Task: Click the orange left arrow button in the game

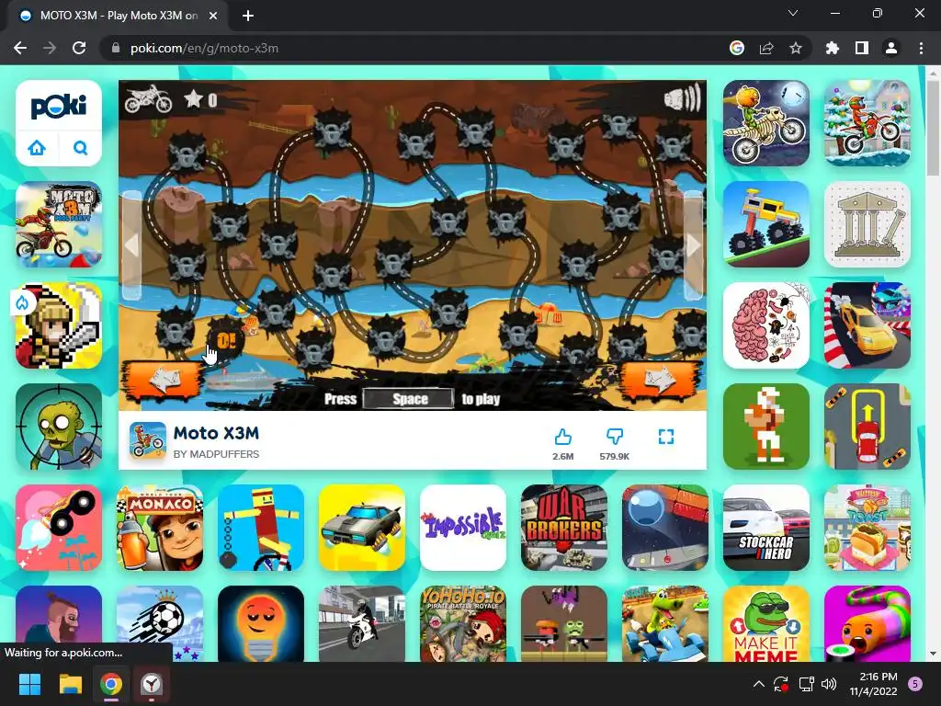Action: (164, 380)
